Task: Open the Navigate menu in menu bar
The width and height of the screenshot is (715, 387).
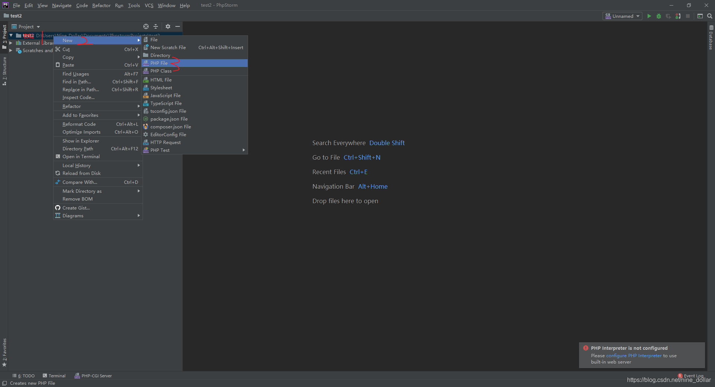Action: [x=62, y=5]
